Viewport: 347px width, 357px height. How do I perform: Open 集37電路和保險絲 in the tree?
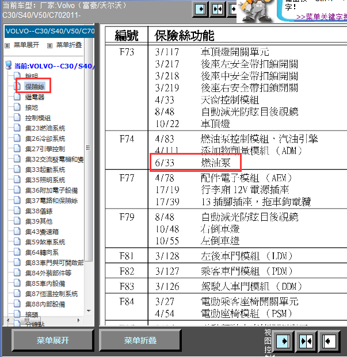pyautogui.click(x=51, y=201)
